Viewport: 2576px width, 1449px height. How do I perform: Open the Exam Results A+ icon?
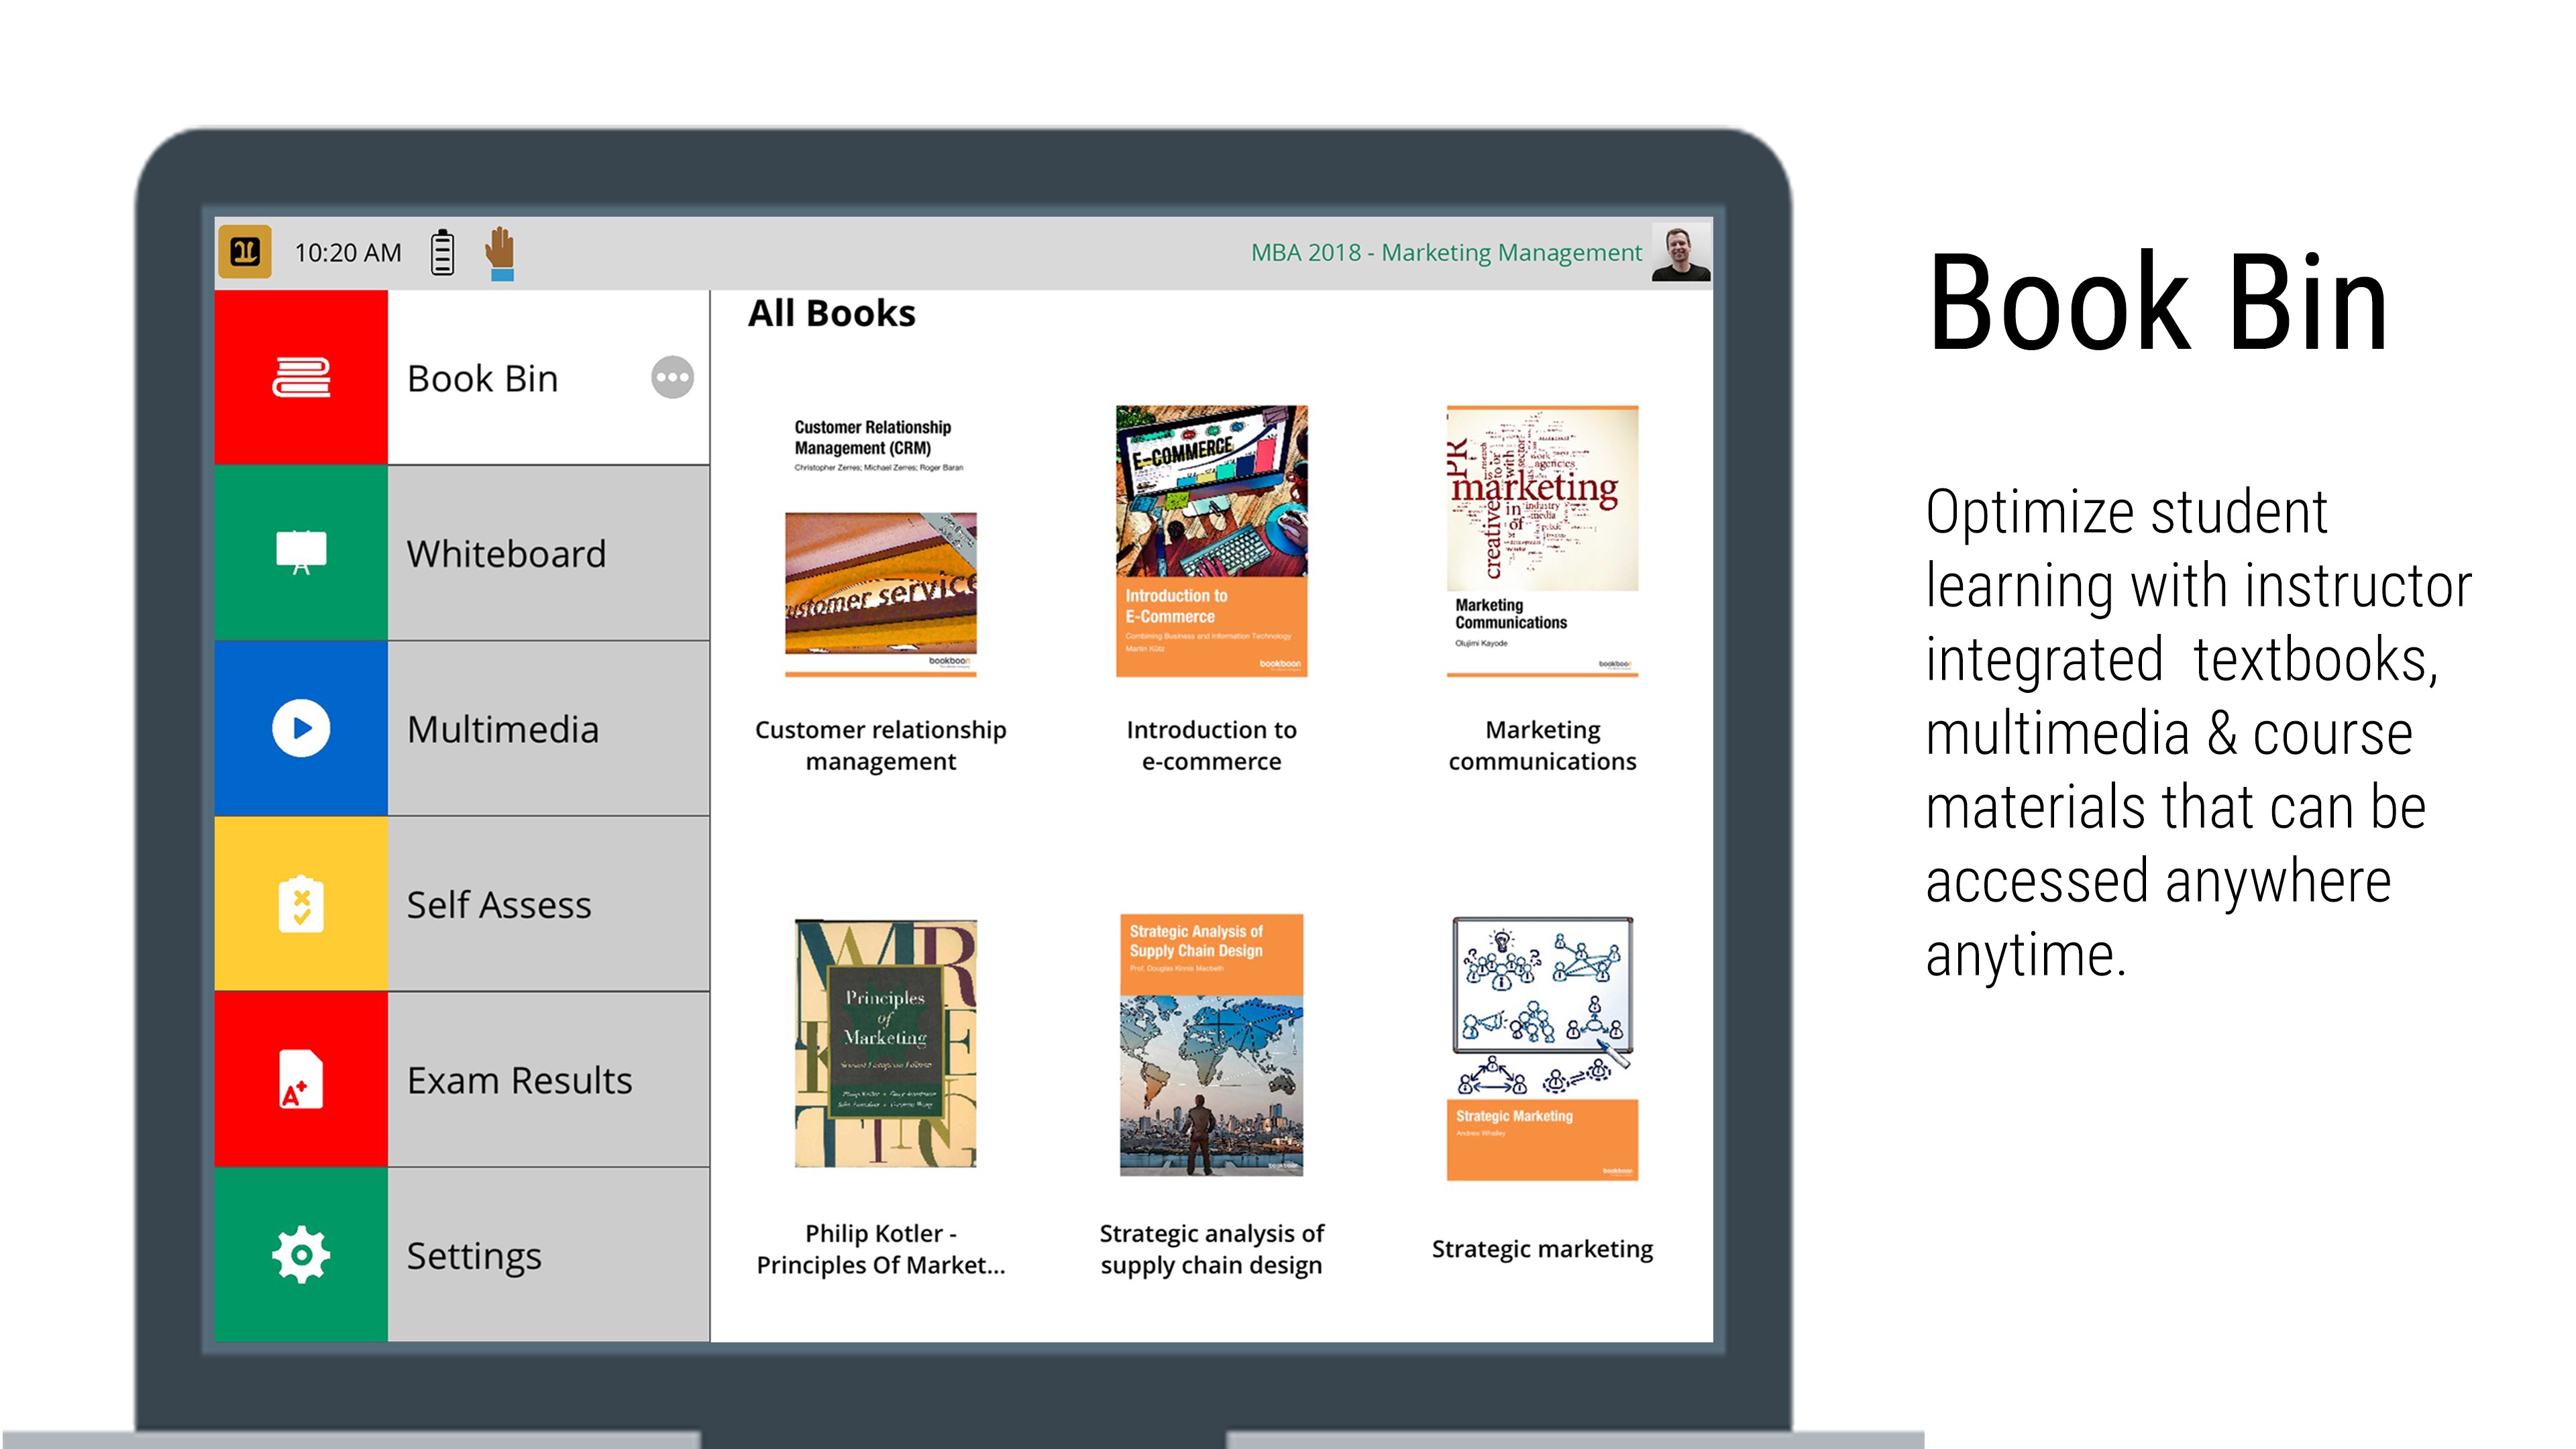(301, 1080)
